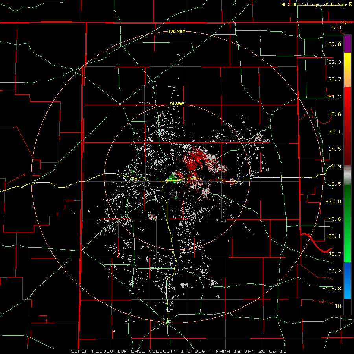Image resolution: width=354 pixels, height=354 pixels.
Task: Click the TH legend label
Action: (x=338, y=306)
